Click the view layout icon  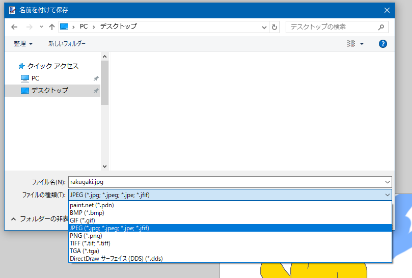[x=351, y=44]
